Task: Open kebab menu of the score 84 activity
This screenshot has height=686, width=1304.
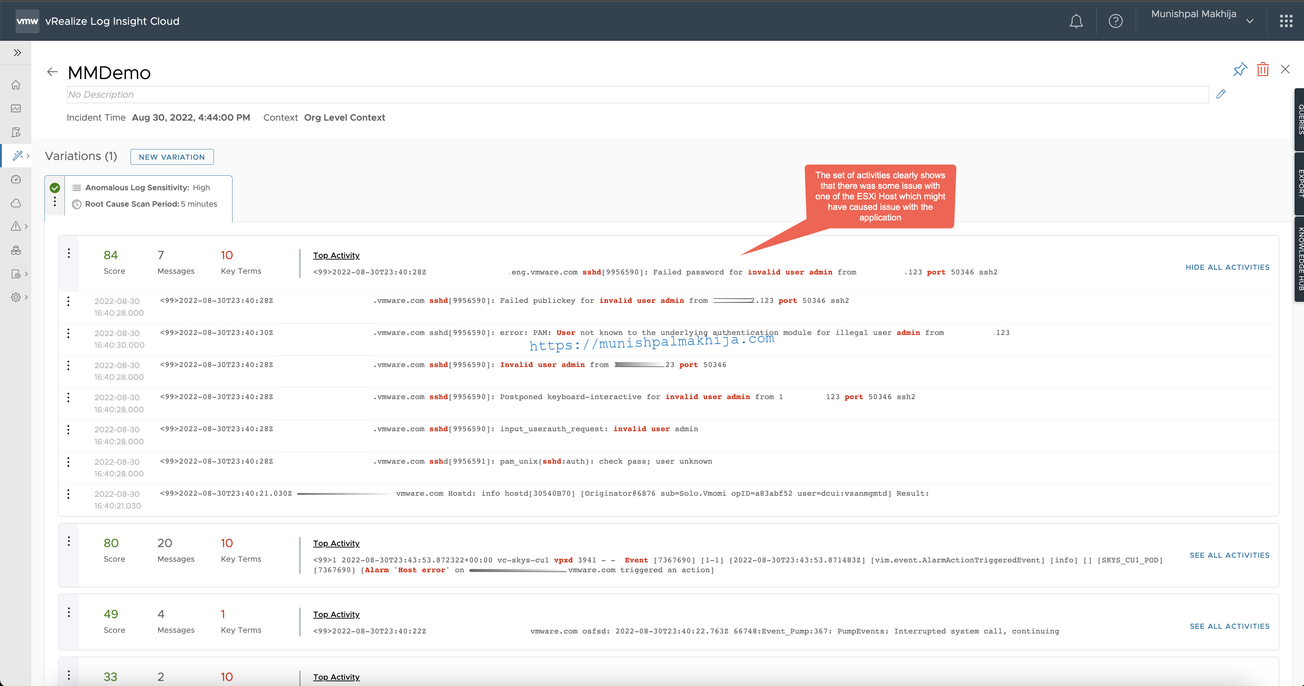Action: pyautogui.click(x=69, y=253)
